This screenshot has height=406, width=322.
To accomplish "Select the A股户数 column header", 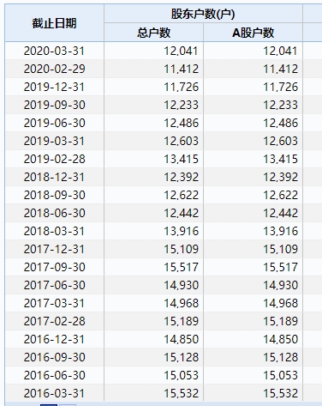I will coord(253,33).
